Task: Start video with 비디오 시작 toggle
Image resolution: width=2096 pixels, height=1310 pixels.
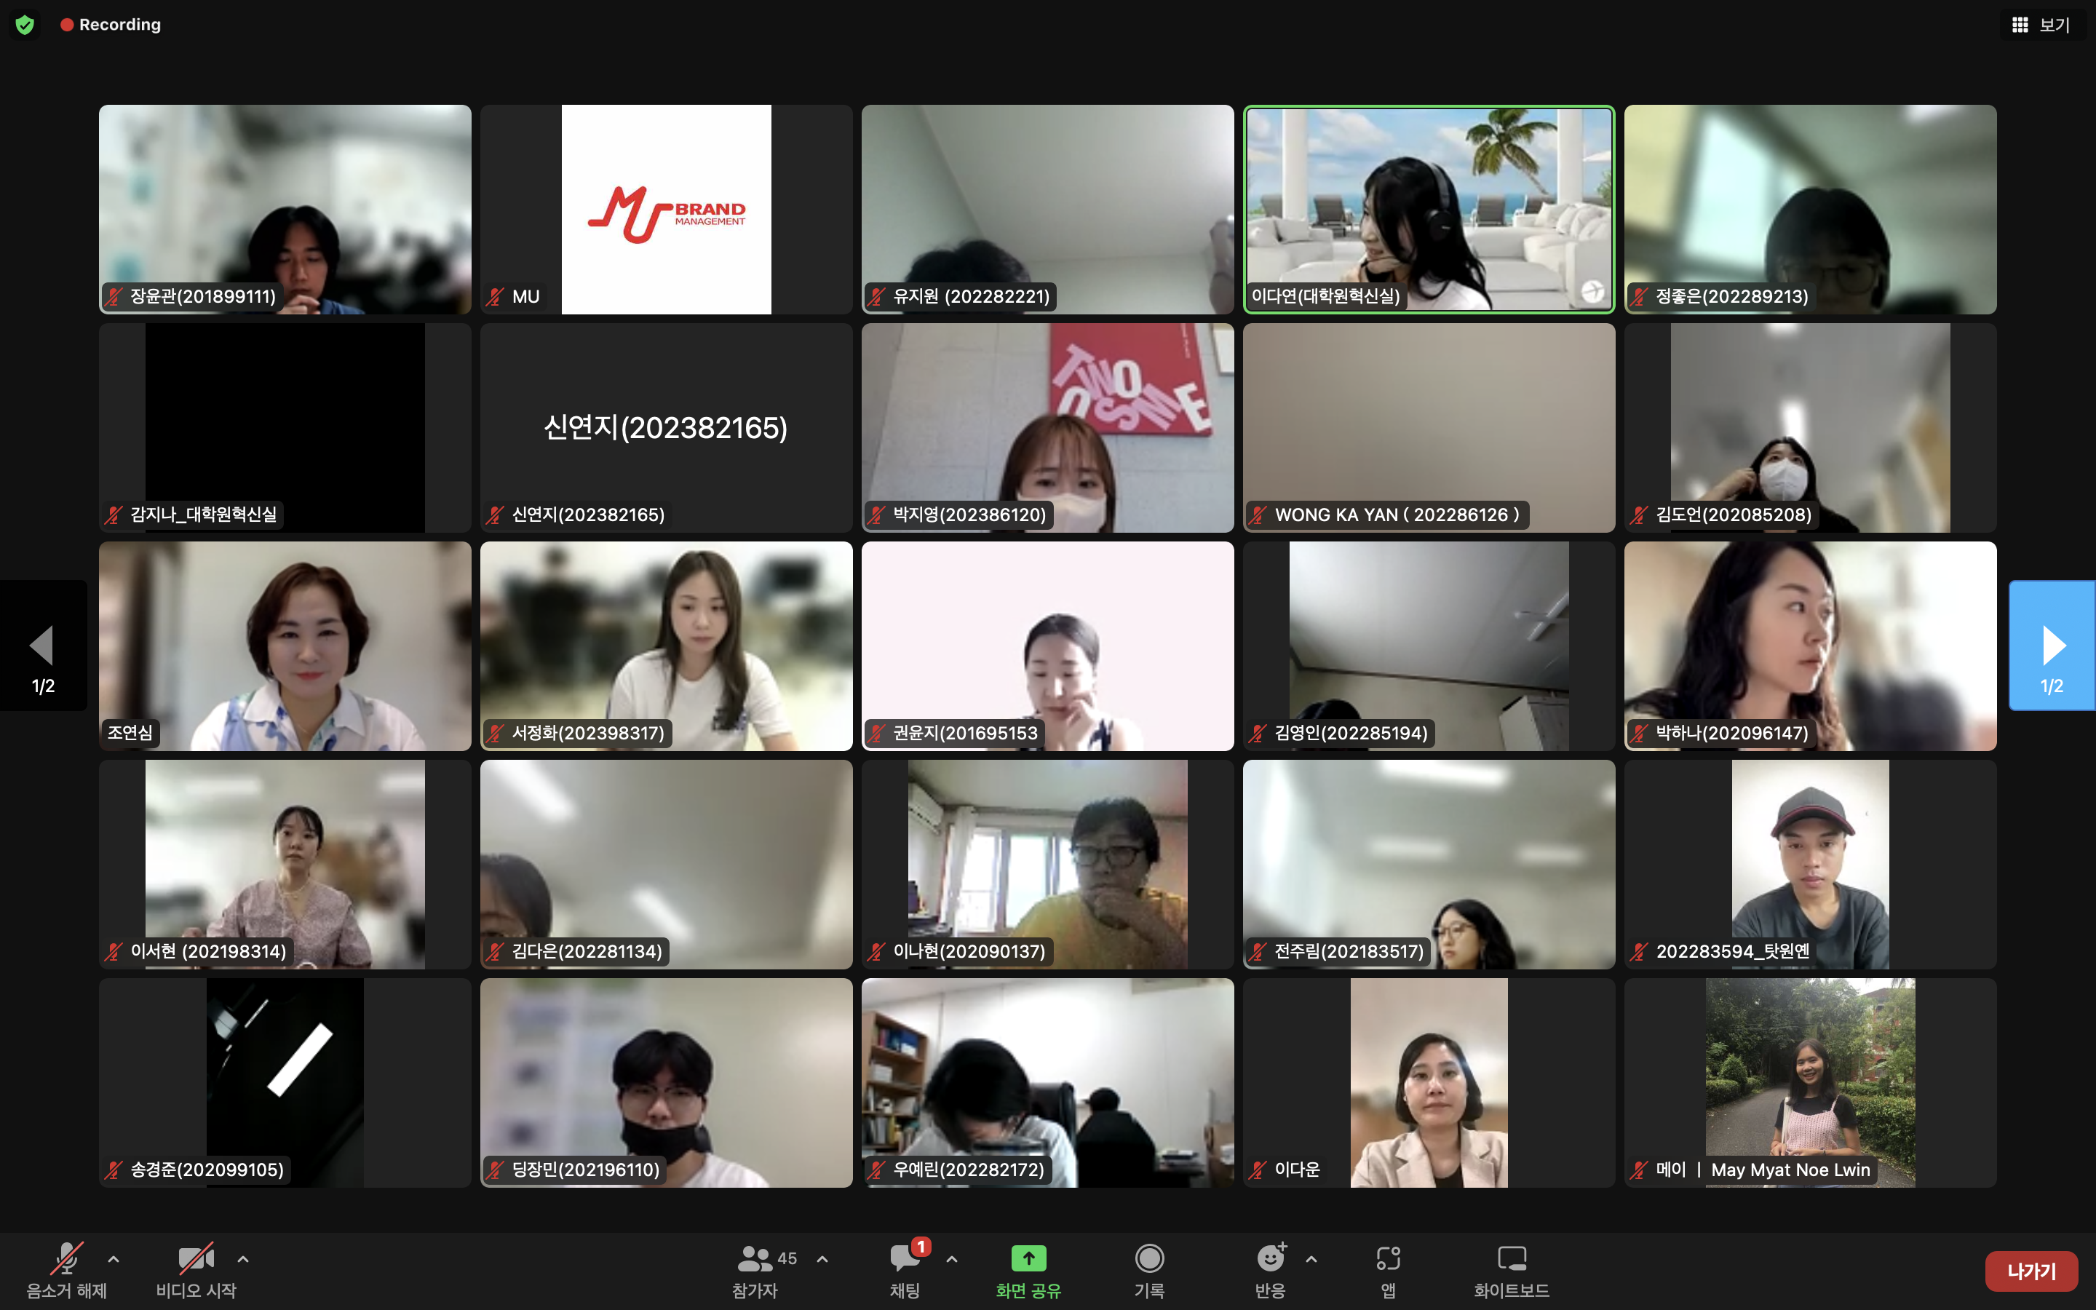Action: [x=196, y=1258]
